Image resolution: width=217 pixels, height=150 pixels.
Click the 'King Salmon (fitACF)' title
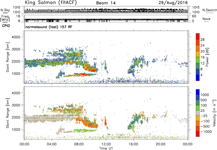coord(51,3)
